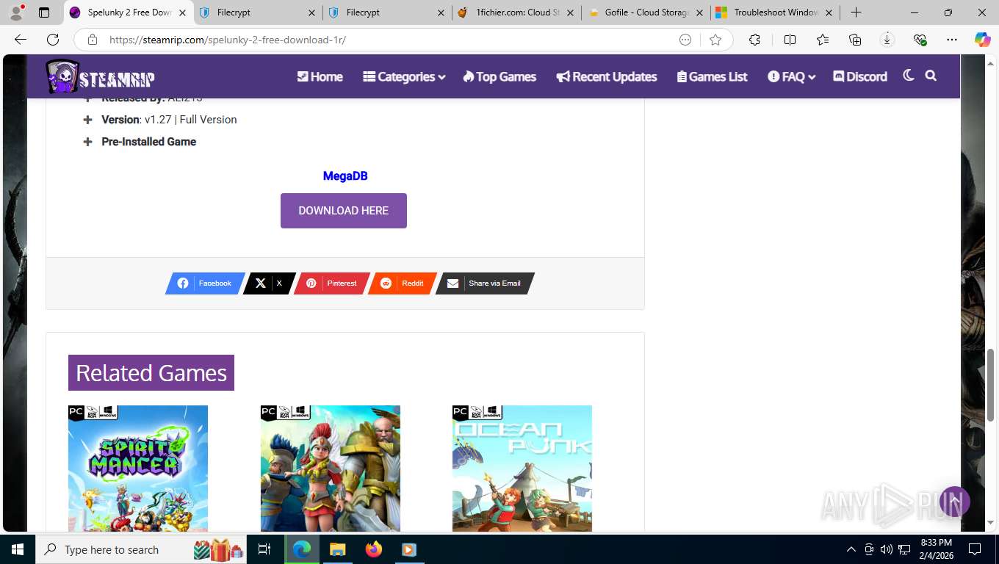Click the taskbar search box
999x564 pixels.
click(x=142, y=549)
